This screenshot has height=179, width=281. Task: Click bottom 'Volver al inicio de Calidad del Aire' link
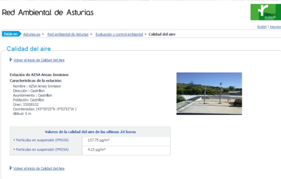(x=39, y=168)
